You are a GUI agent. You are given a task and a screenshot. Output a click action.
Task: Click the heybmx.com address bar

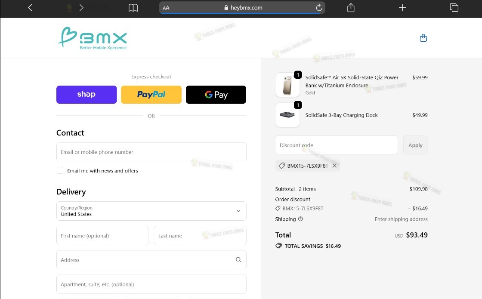242,8
